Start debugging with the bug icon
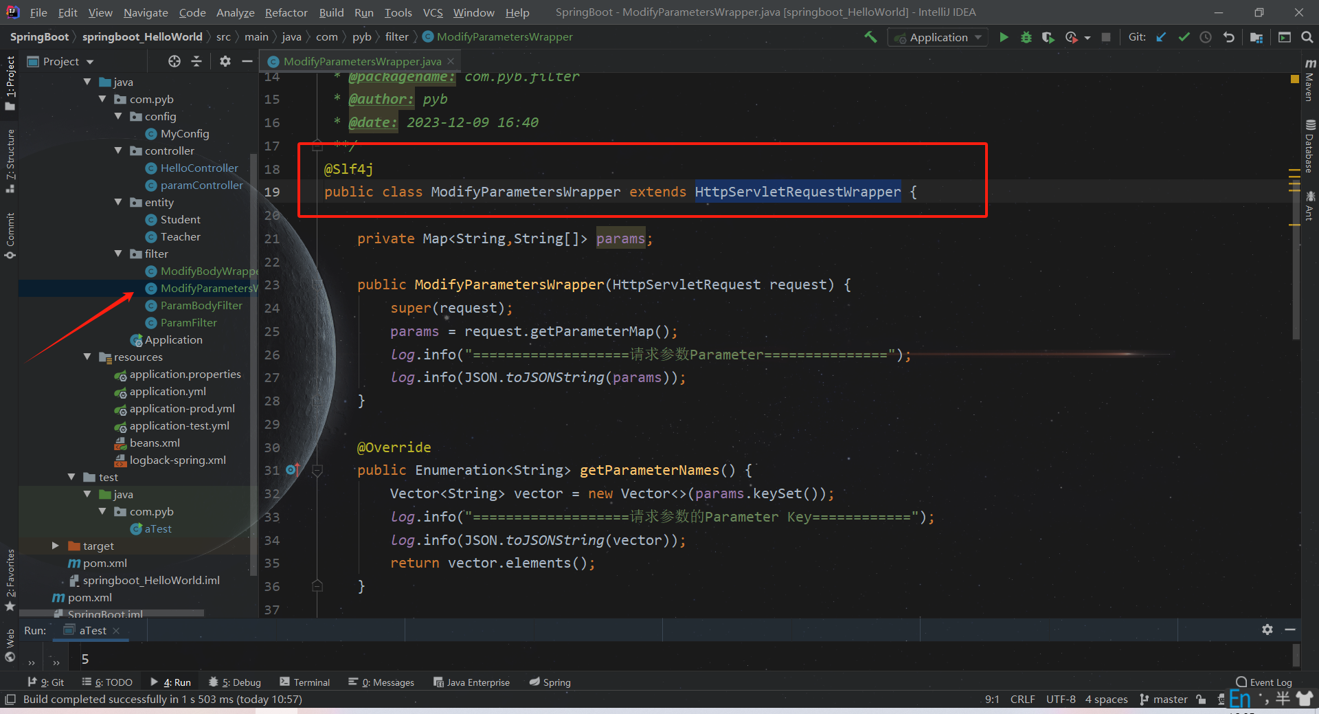1319x714 pixels. click(x=1026, y=37)
